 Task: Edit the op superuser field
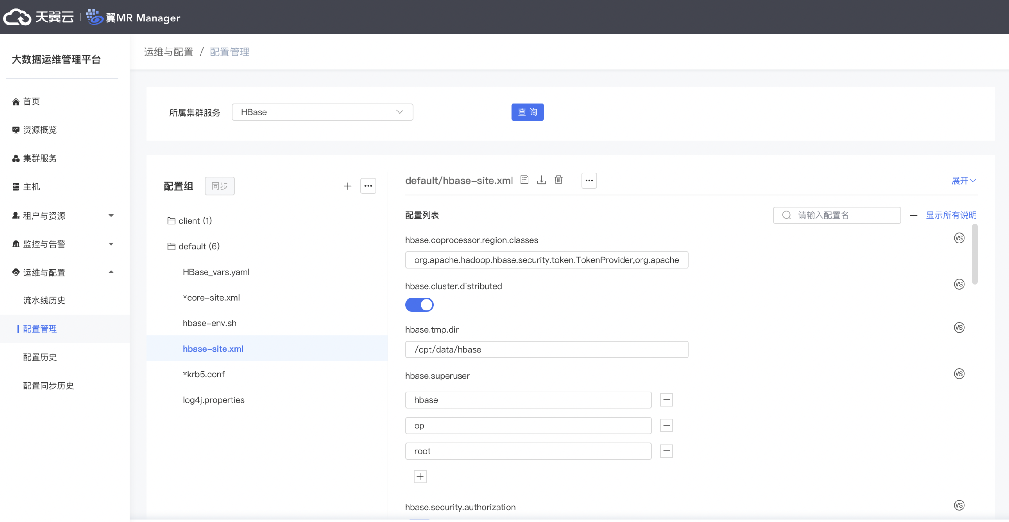(x=528, y=426)
